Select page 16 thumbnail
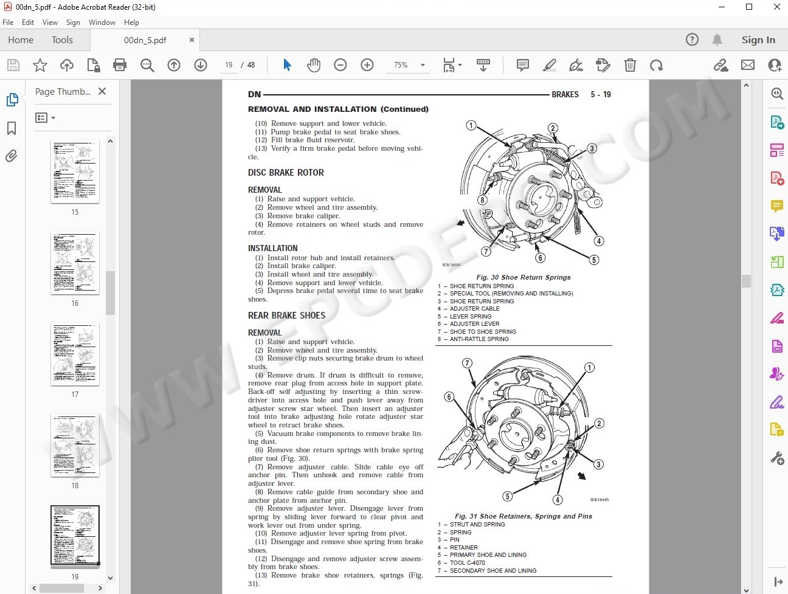788x594 pixels. tap(75, 263)
